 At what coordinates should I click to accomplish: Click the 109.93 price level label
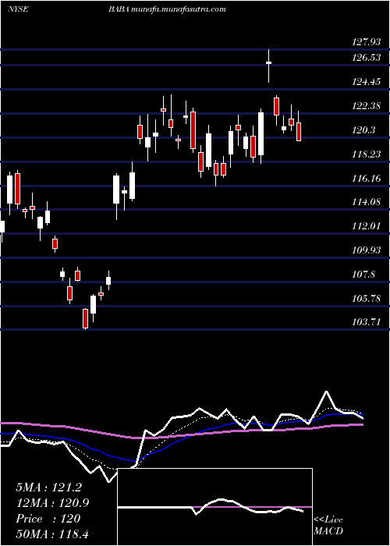[x=367, y=250]
